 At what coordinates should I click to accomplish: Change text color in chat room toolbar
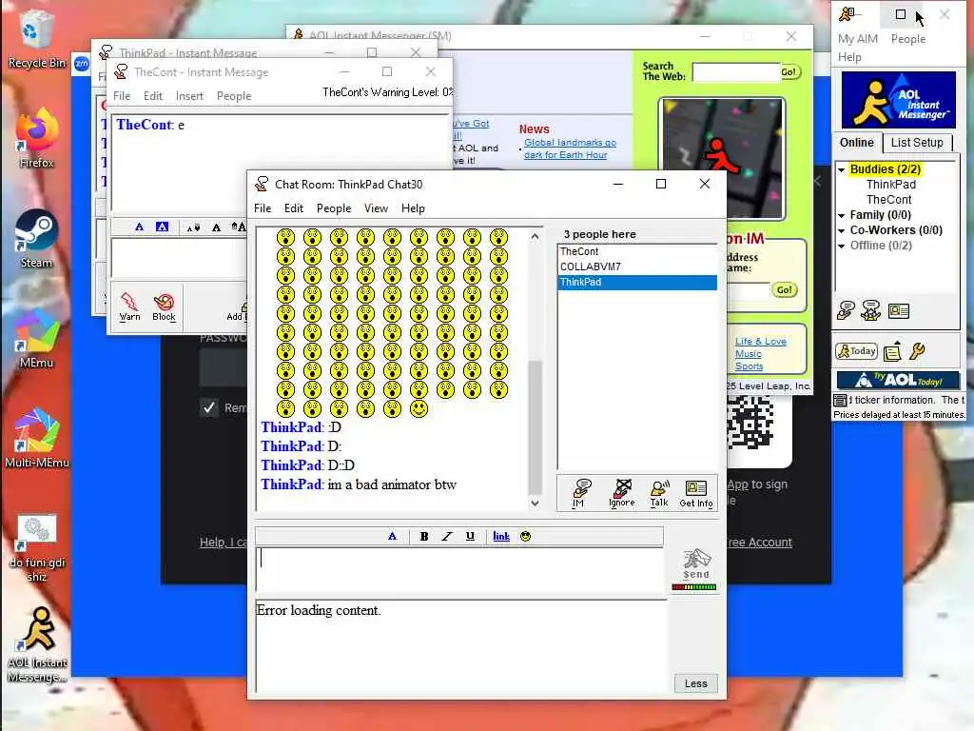point(392,536)
